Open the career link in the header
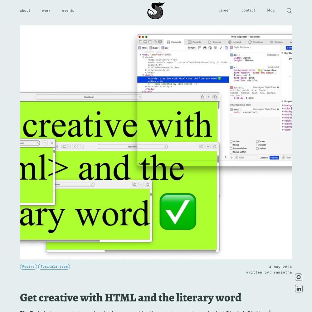The image size is (312, 312). [224, 10]
